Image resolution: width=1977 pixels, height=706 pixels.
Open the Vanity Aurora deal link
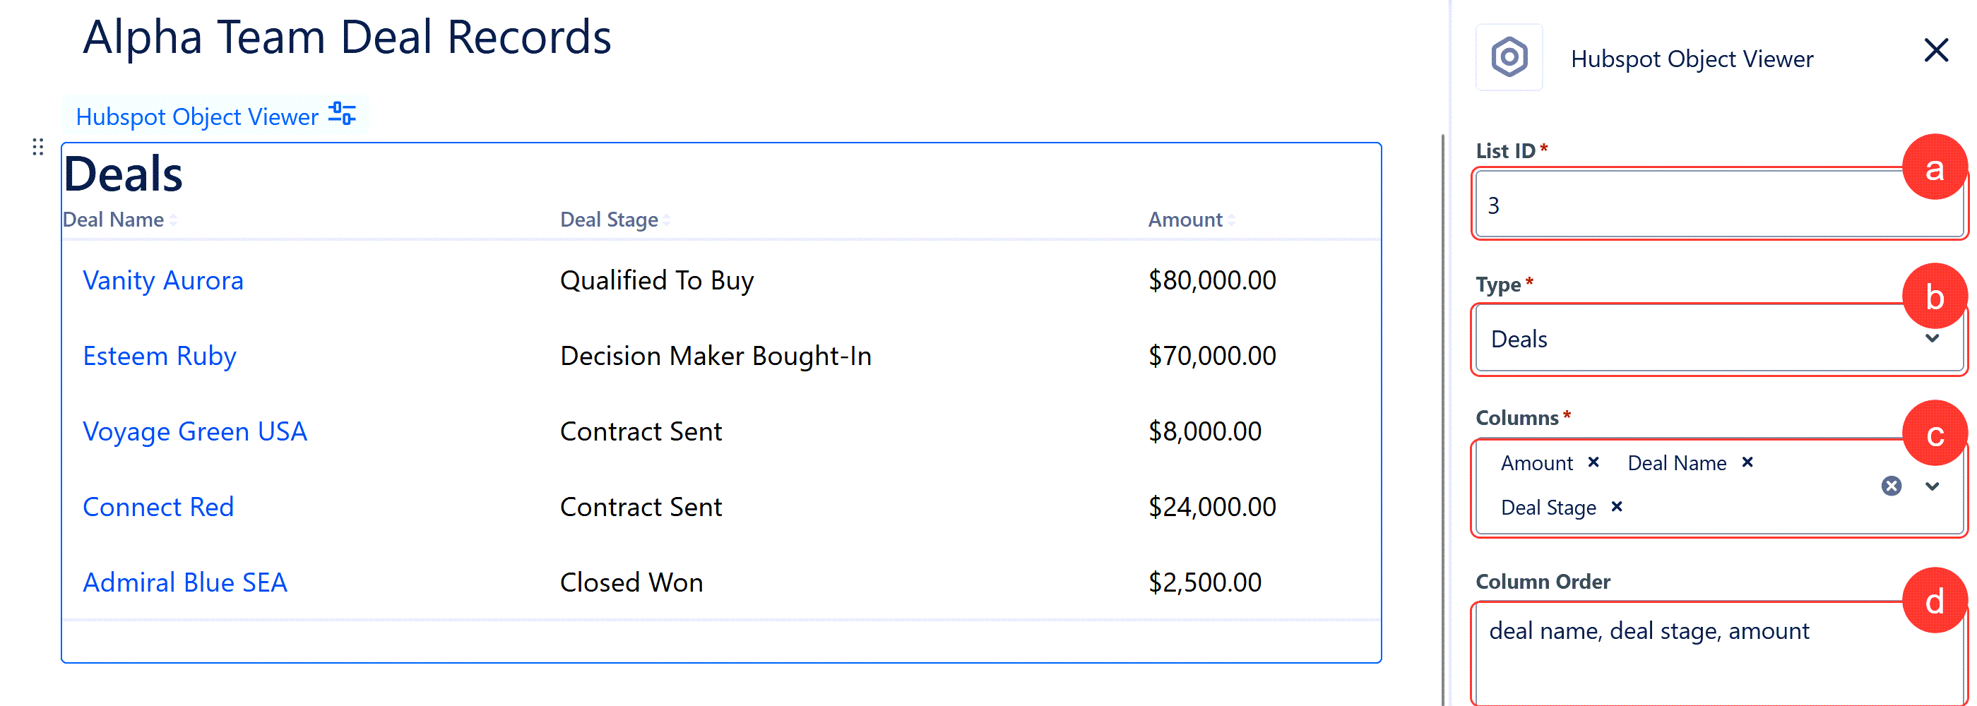162,280
